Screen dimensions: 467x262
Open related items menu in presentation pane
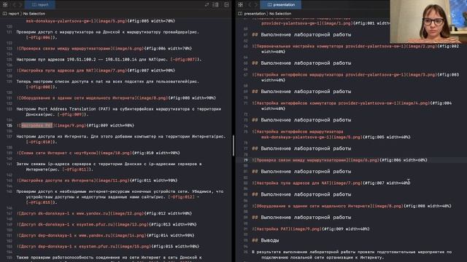click(x=241, y=4)
